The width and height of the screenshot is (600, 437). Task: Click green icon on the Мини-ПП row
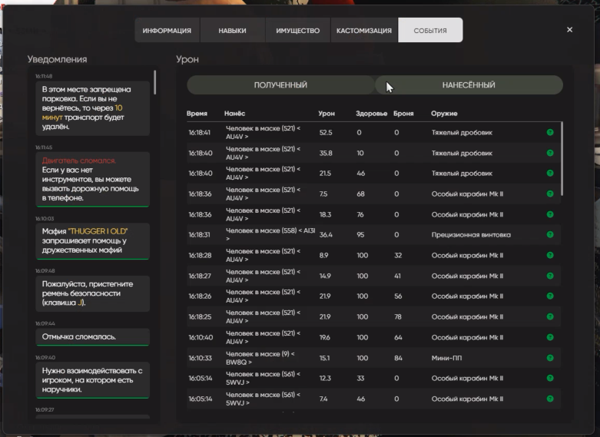pyautogui.click(x=549, y=358)
